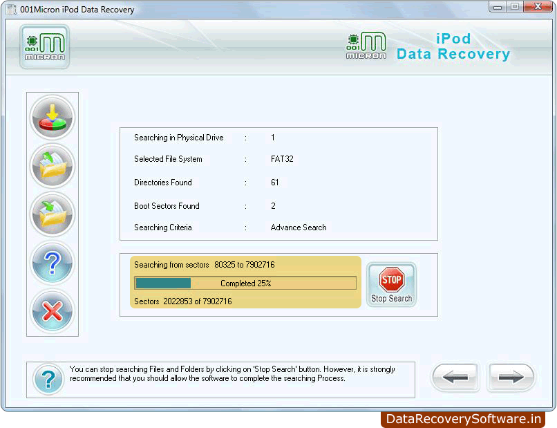
Task: Click the question mark icon in hint box
Action: [x=48, y=380]
